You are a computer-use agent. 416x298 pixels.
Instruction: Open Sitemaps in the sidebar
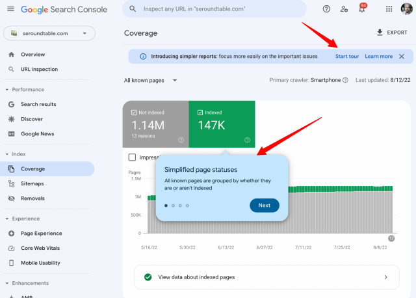(32, 184)
